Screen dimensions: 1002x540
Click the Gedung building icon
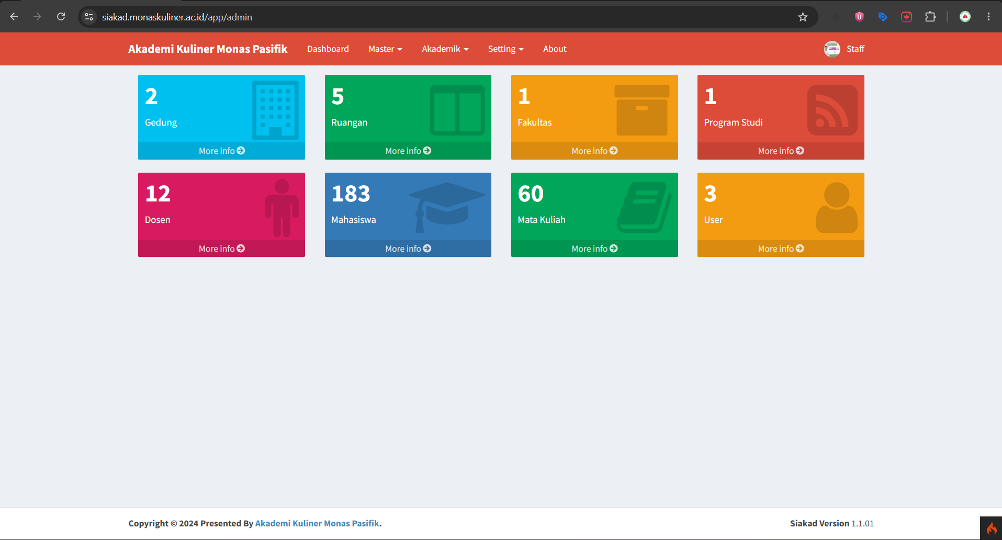tap(275, 110)
